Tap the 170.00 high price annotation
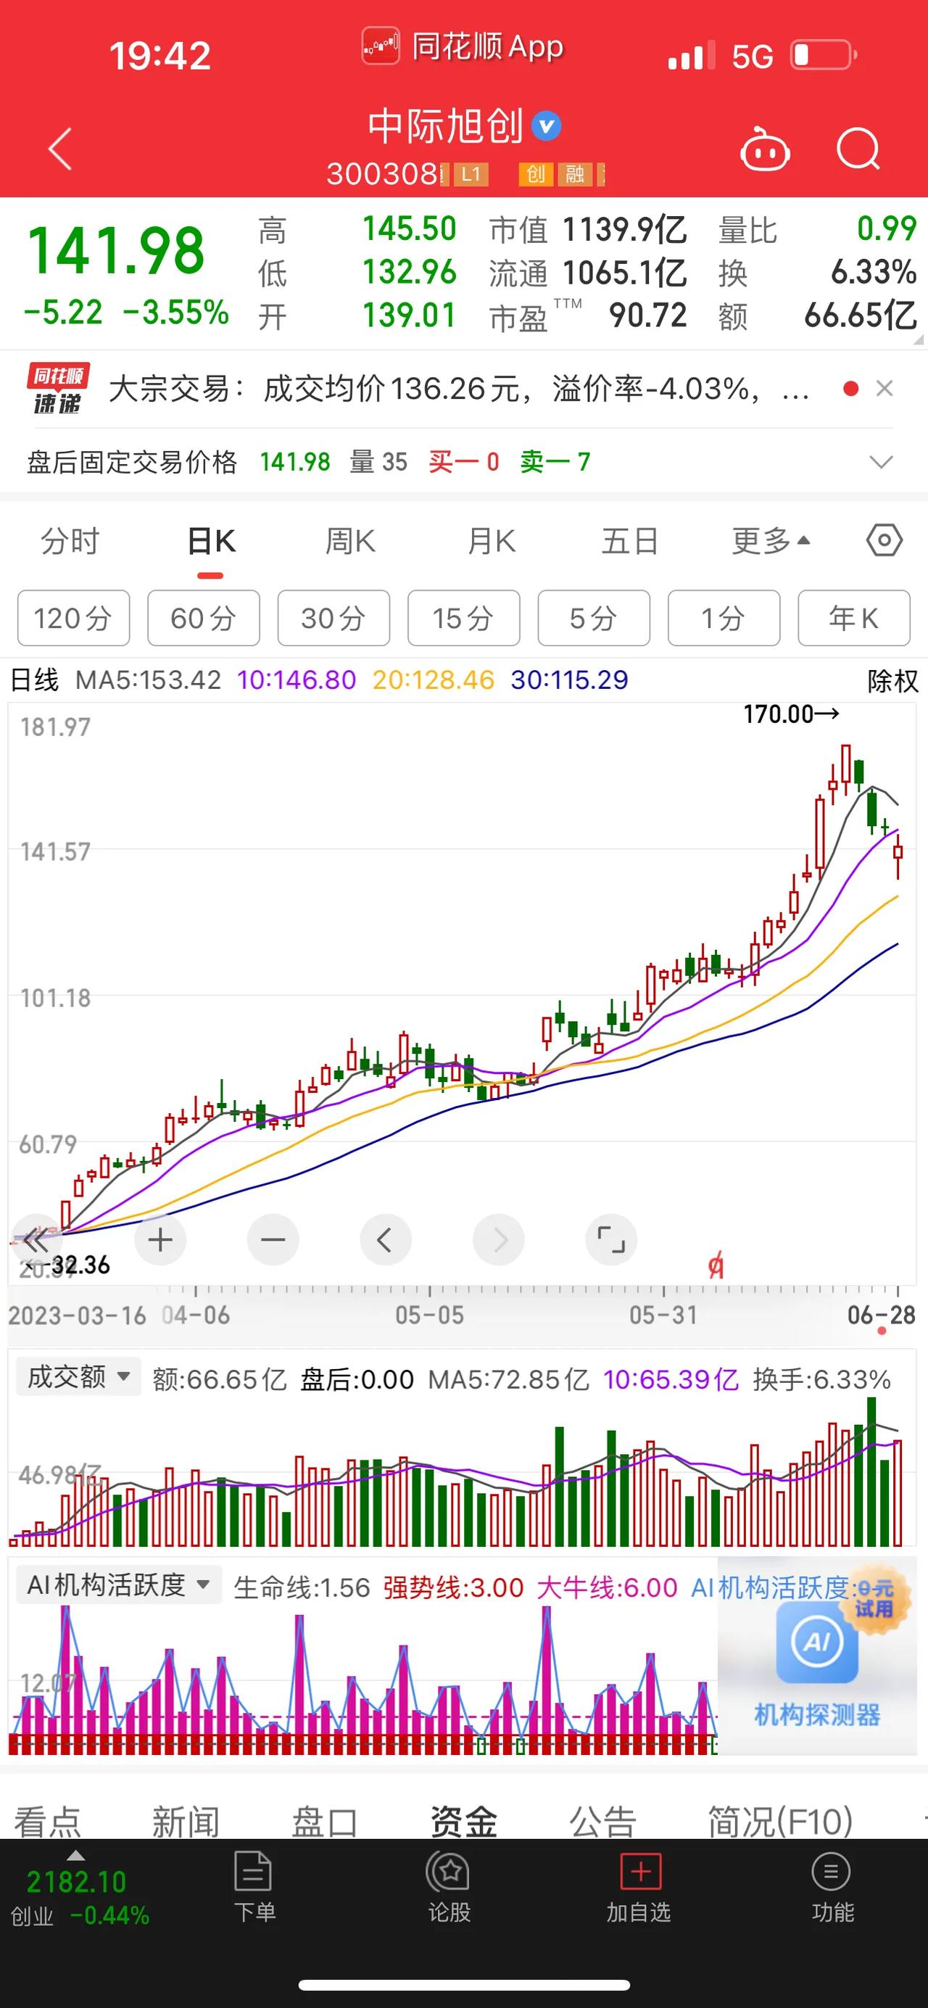The image size is (928, 2008). pyautogui.click(x=791, y=714)
